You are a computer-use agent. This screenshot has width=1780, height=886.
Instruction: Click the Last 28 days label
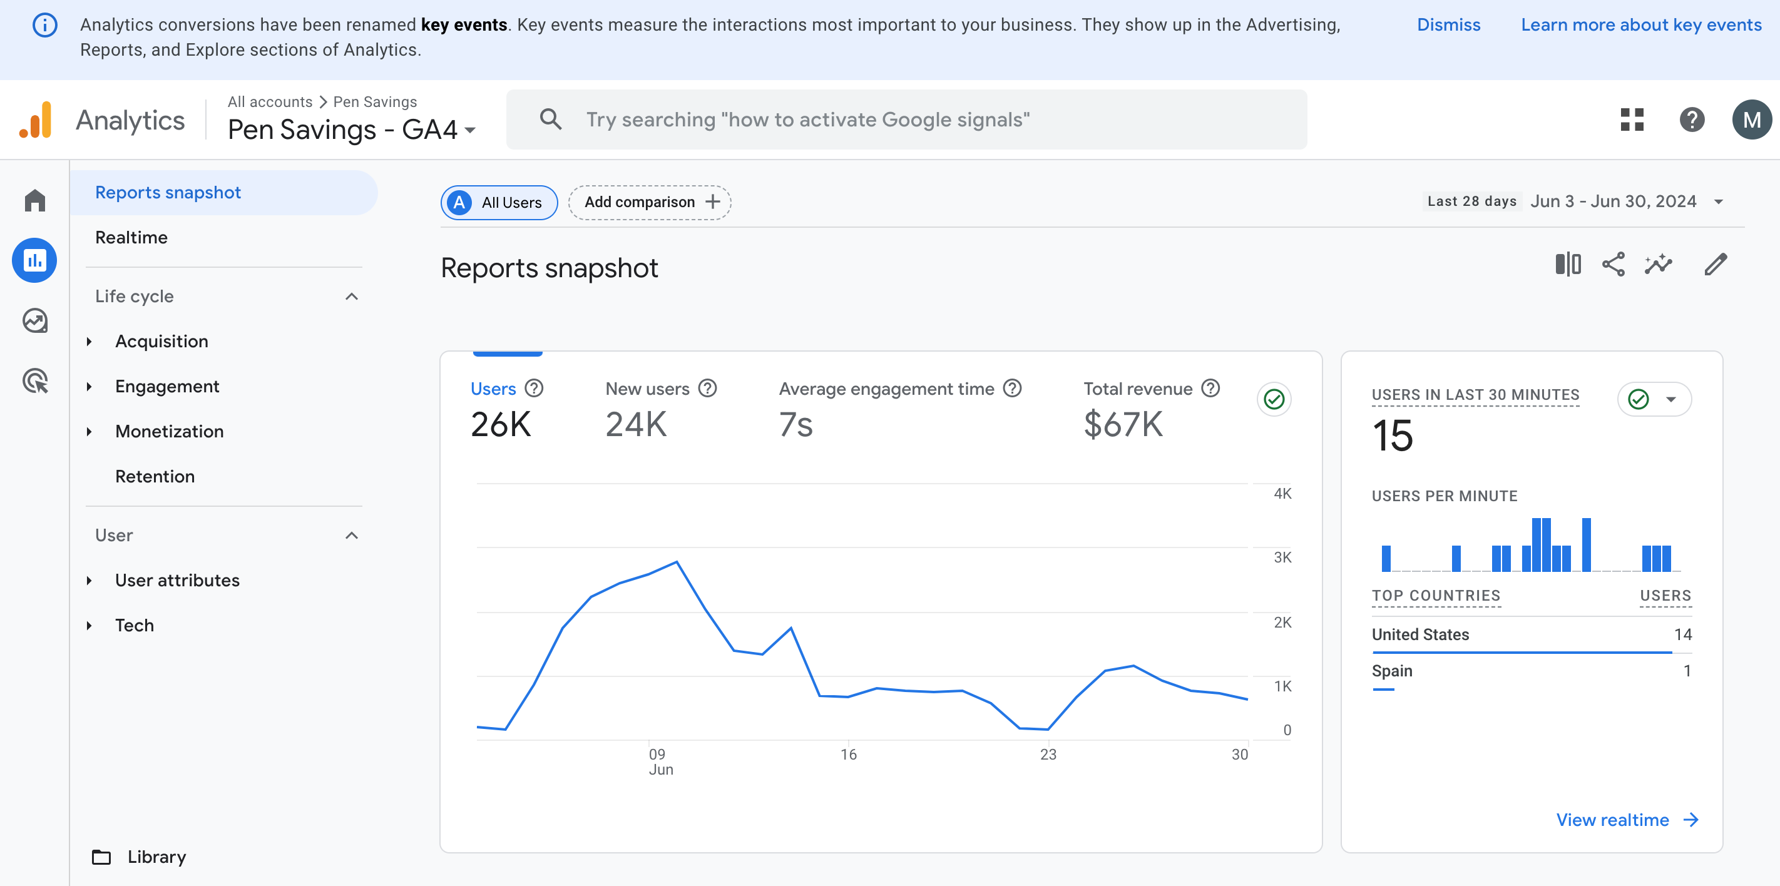coord(1472,201)
